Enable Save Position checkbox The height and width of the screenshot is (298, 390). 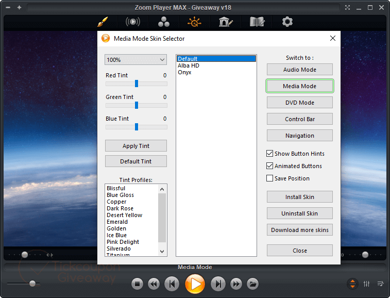[269, 178]
